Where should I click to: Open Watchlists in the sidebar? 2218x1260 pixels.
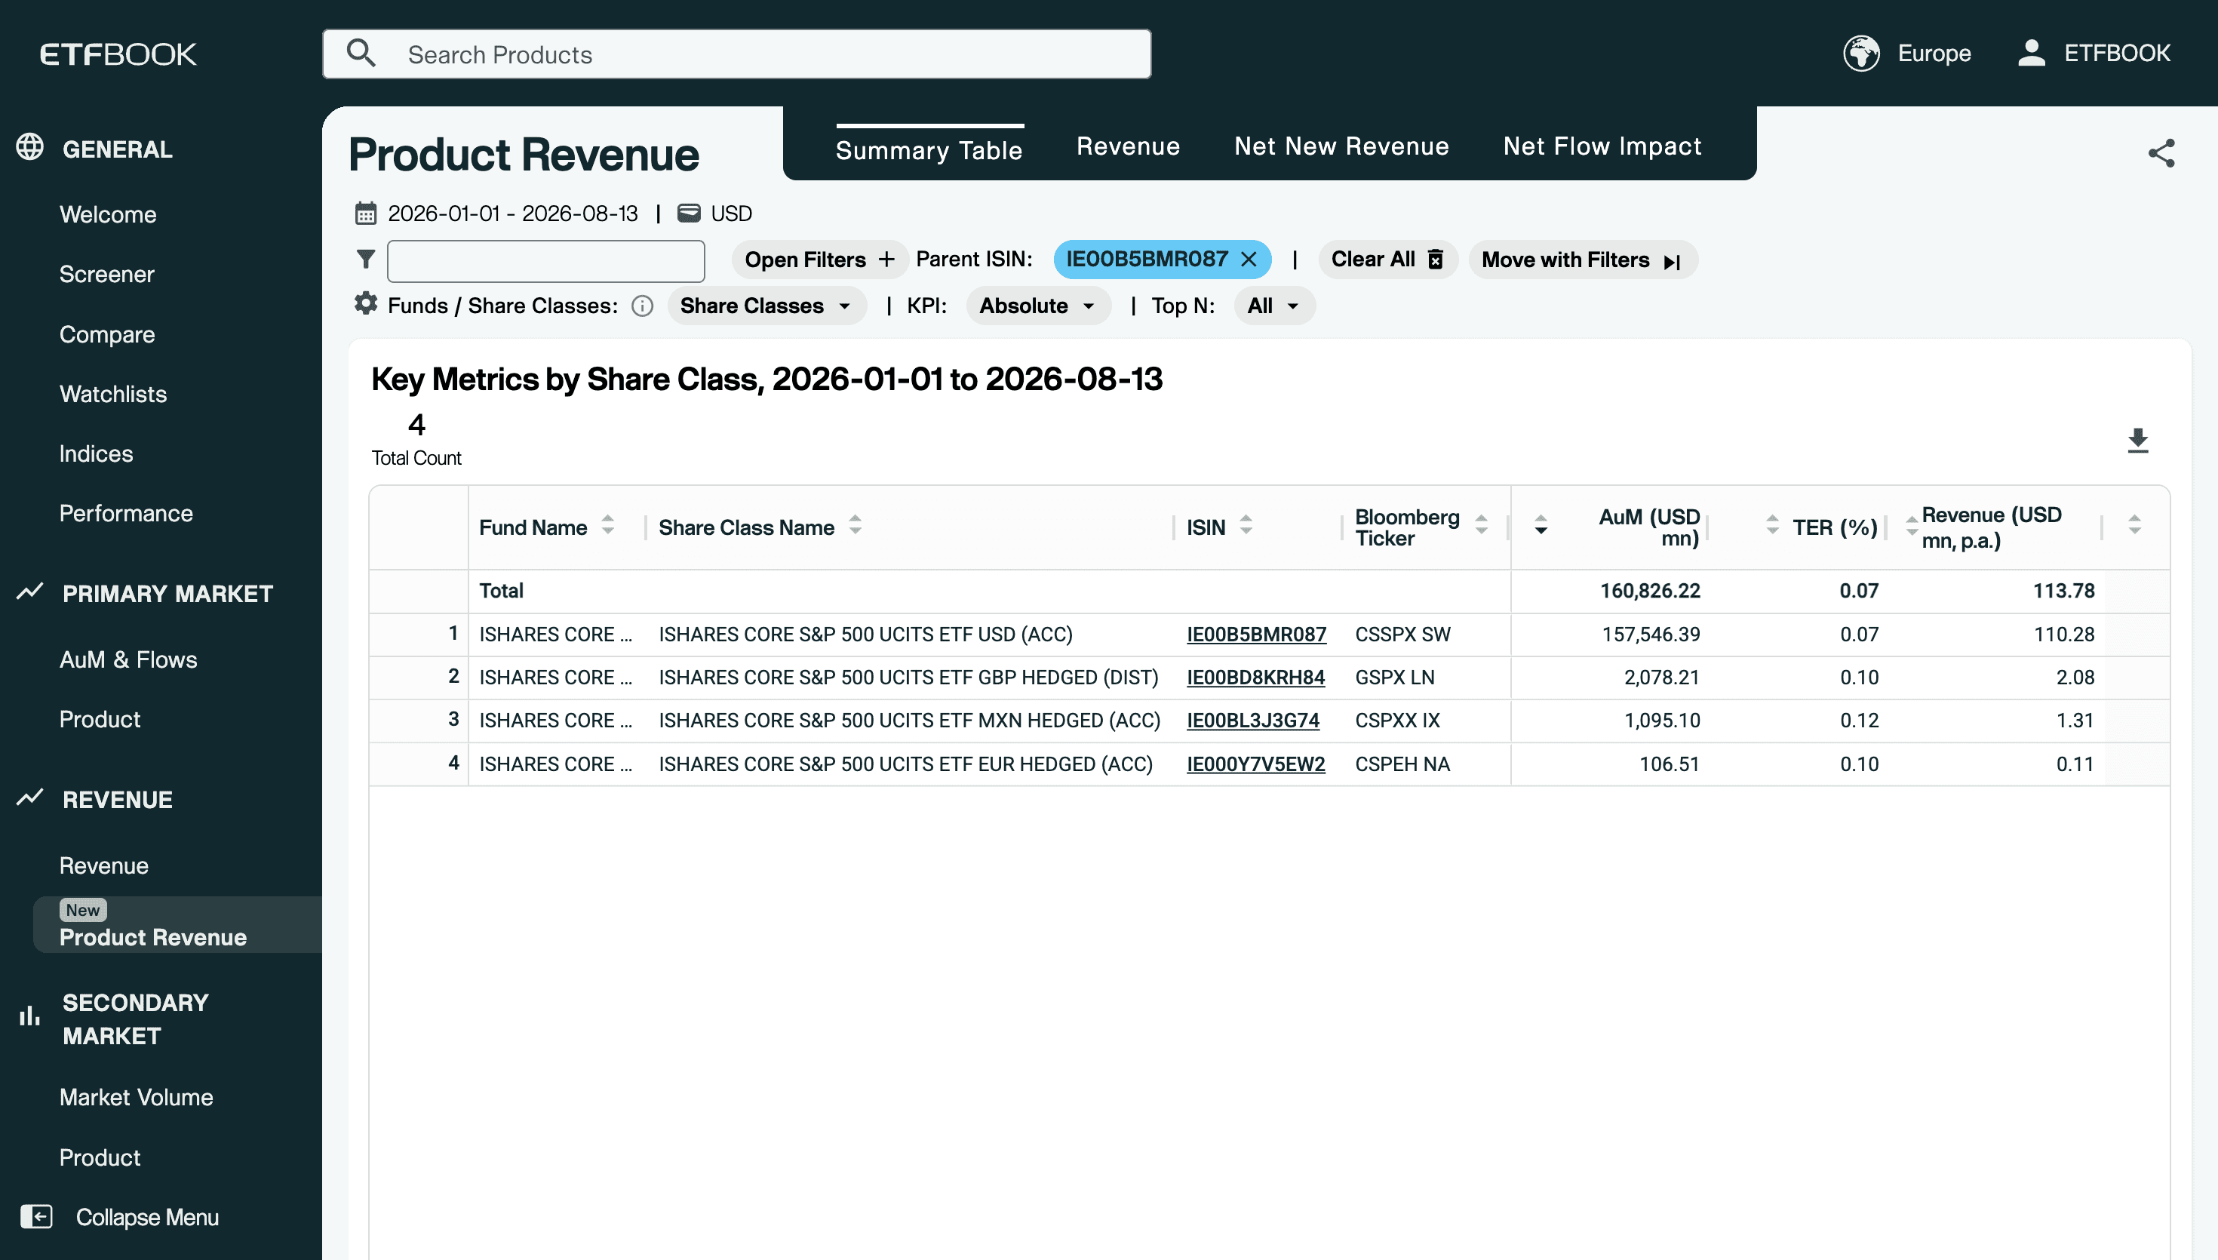[113, 394]
